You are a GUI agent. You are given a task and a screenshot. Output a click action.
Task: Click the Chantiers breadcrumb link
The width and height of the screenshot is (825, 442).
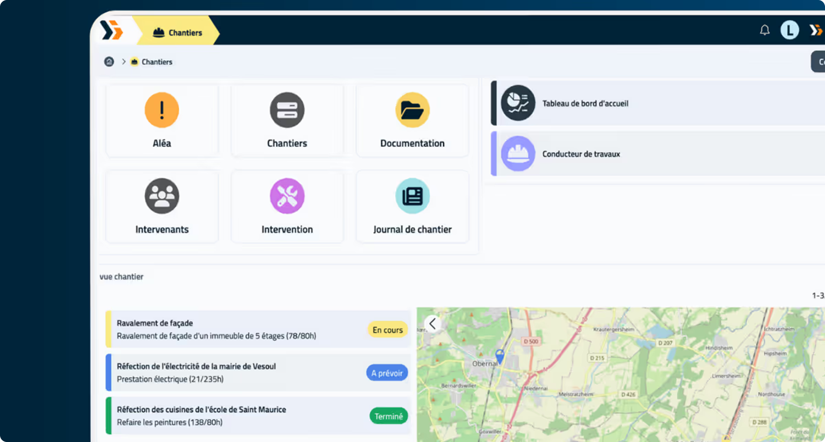coord(157,62)
